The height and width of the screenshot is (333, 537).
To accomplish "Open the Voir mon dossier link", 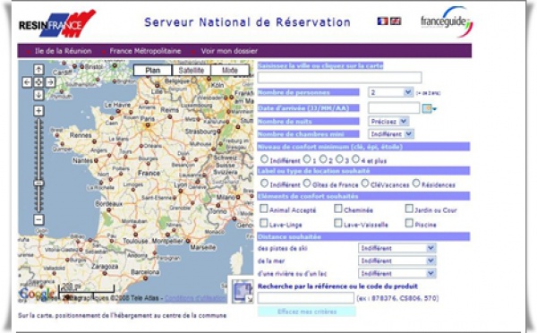I will 229,51.
